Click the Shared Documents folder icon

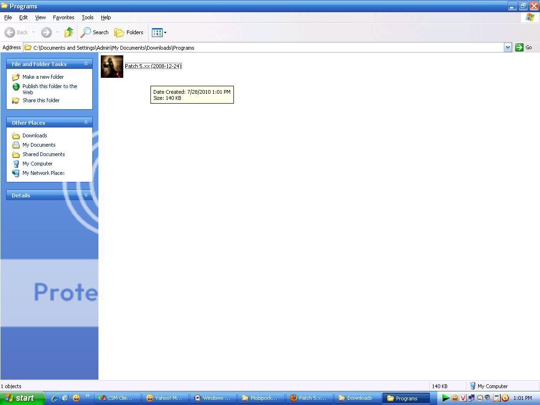(x=16, y=154)
